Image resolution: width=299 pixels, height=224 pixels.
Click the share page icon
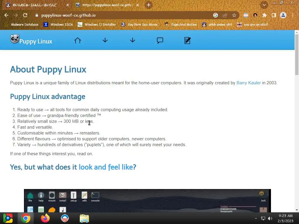[x=225, y=15]
